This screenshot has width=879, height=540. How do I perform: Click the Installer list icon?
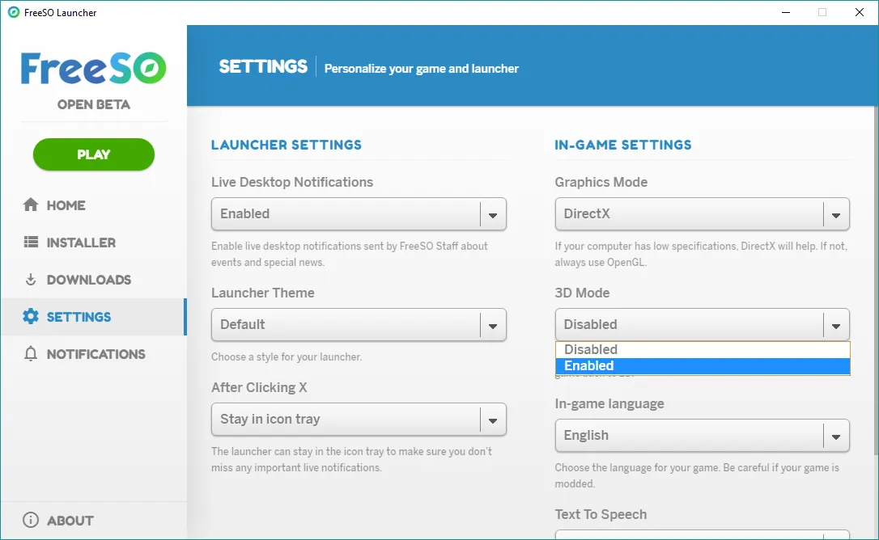31,242
